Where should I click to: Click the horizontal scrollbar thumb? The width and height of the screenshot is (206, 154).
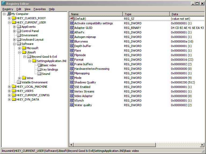(115, 145)
